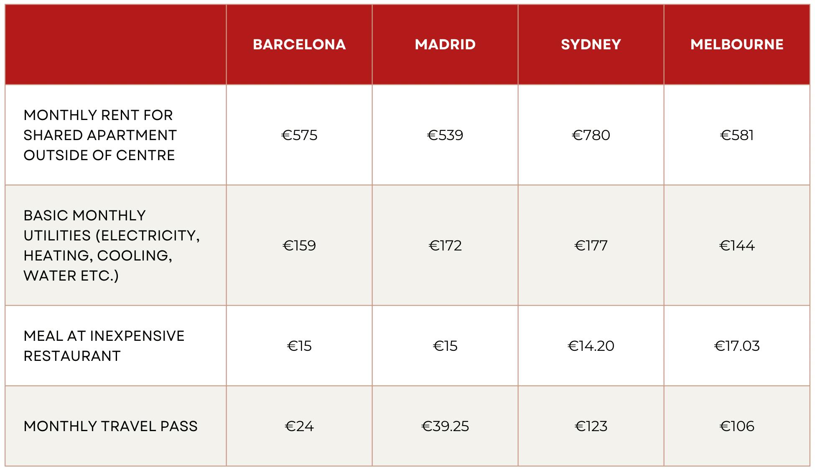Screen dimensions: 815x470
Task: Click Madrid's €39.25 travel pass value
Action: (x=445, y=426)
